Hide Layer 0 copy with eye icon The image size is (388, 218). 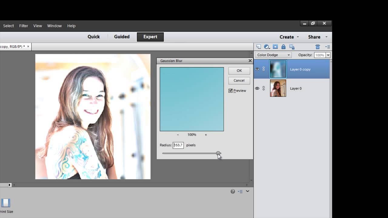257,69
